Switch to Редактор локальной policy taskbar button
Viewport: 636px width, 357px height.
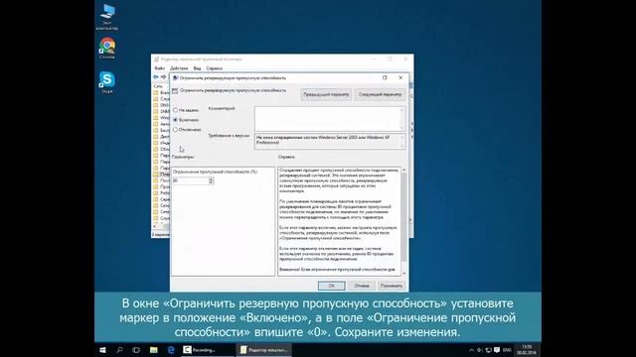point(263,350)
